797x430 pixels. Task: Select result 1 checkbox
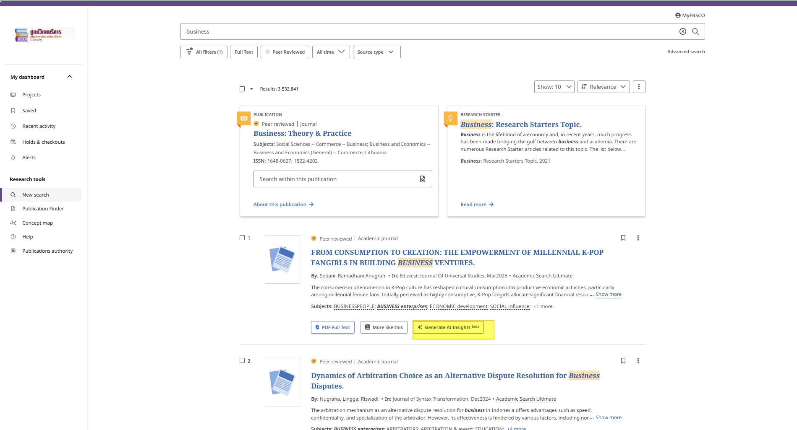[x=242, y=238]
